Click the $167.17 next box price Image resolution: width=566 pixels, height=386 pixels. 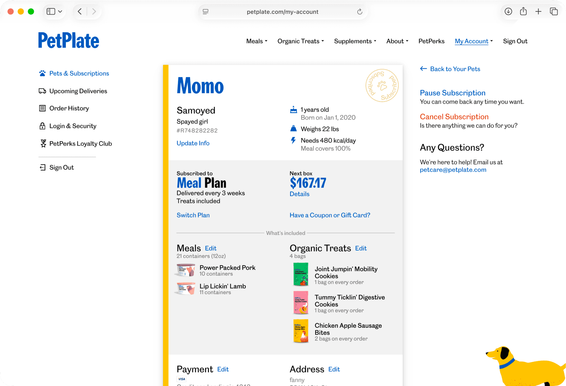(308, 183)
